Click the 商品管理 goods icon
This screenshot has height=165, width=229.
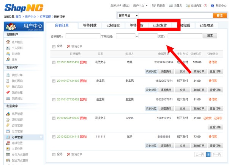8,114
